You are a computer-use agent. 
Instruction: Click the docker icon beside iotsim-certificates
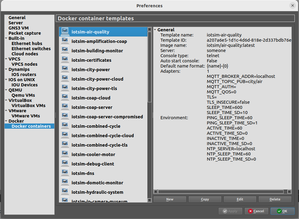[65, 60]
